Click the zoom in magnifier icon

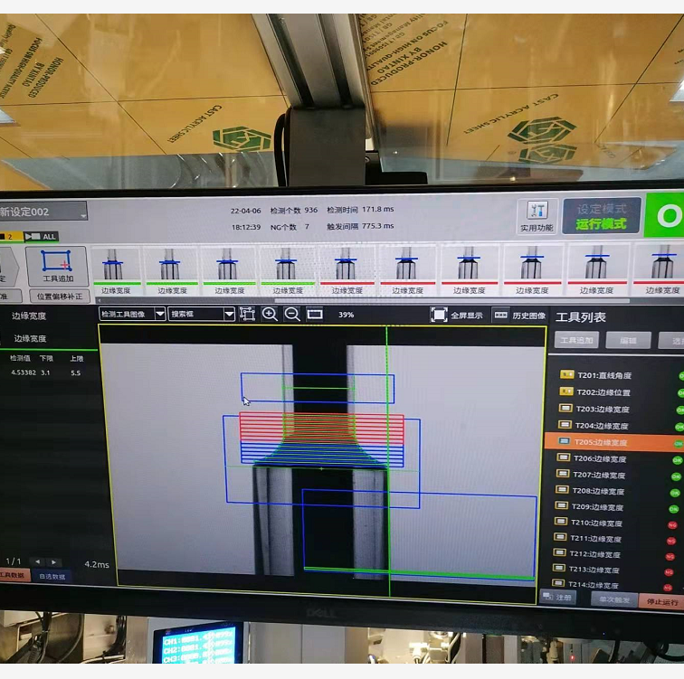[270, 314]
